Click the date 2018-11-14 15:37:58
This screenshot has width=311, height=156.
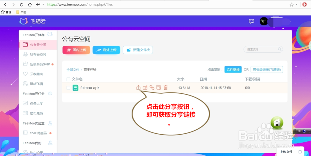(x=216, y=88)
